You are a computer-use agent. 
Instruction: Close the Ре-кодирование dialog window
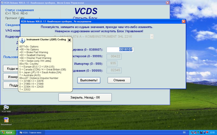[x=184, y=22]
